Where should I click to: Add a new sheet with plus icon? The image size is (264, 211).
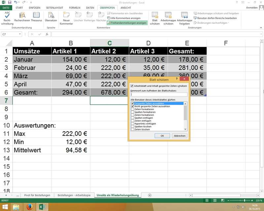pyautogui.click(x=149, y=195)
